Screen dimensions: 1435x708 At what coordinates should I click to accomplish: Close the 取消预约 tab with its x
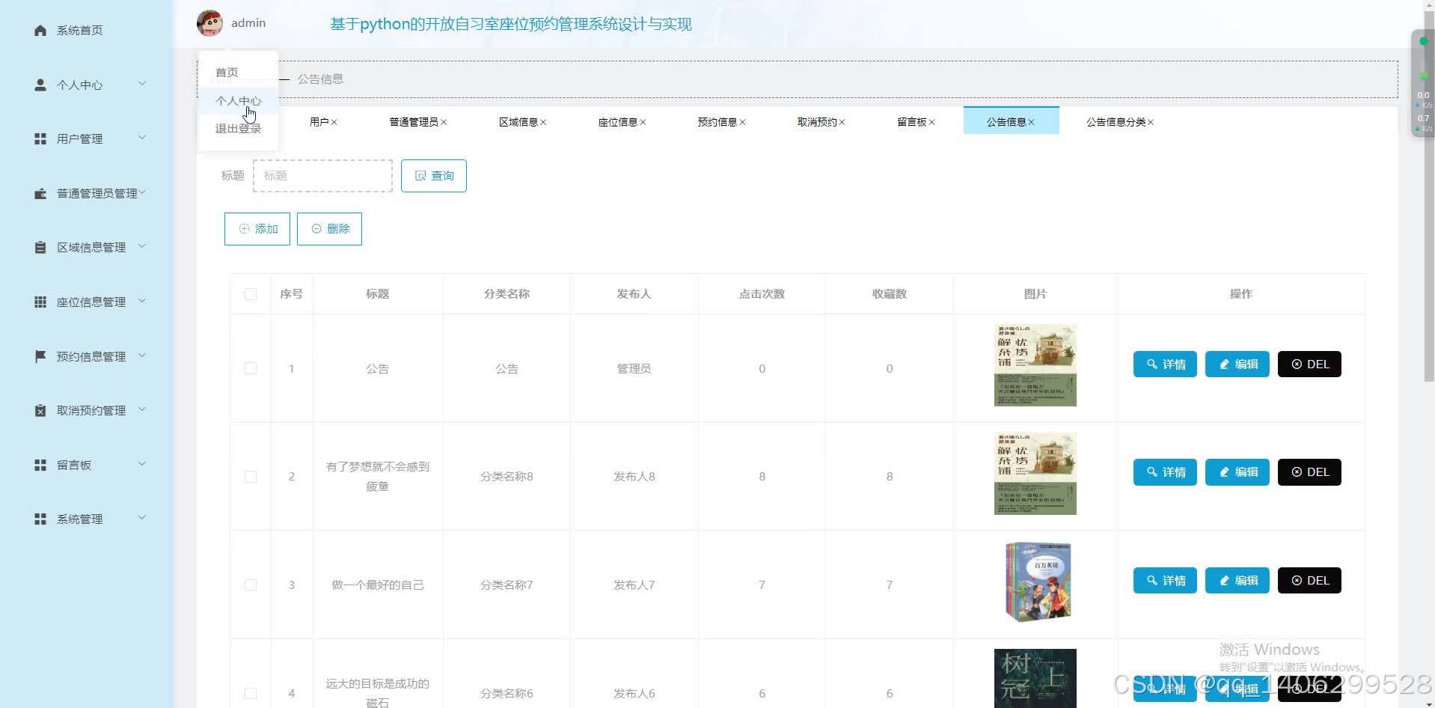click(842, 122)
